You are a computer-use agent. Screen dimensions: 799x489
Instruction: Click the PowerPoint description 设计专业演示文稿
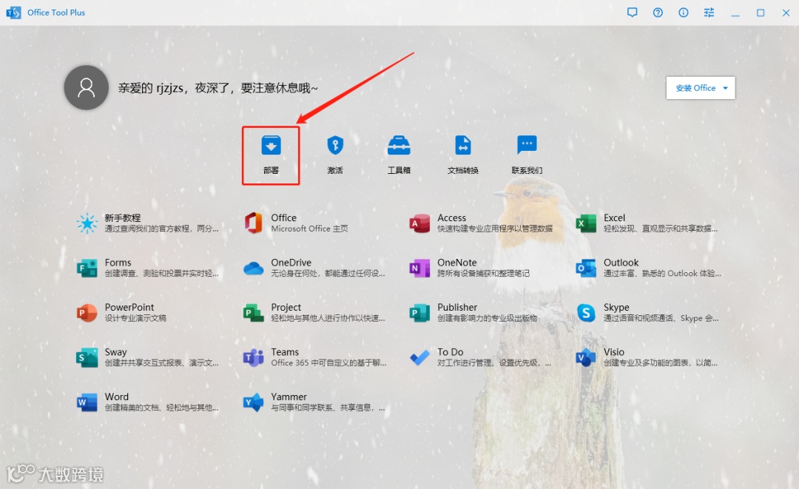[x=135, y=318]
